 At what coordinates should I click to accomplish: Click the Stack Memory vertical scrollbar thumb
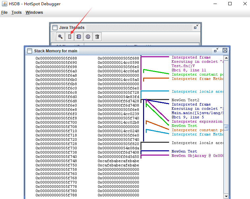(226, 127)
